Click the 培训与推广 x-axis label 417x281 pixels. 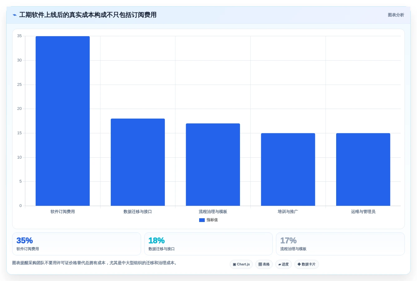tap(288, 212)
